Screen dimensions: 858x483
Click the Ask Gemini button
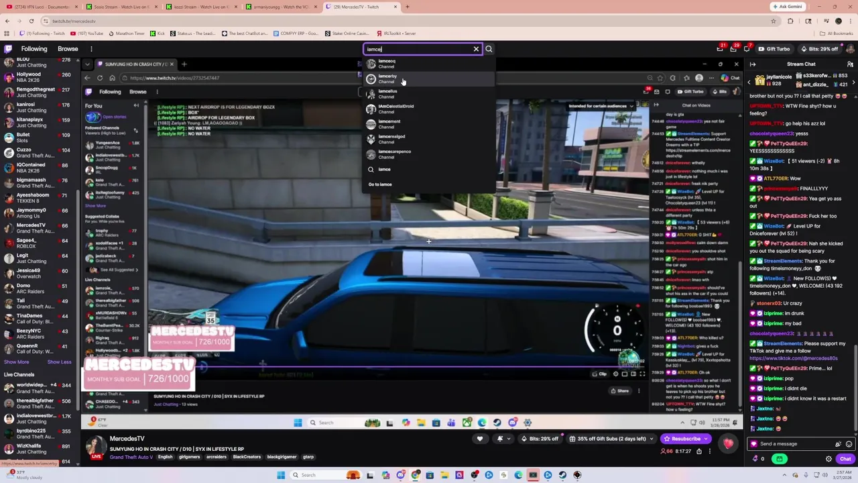pos(786,7)
